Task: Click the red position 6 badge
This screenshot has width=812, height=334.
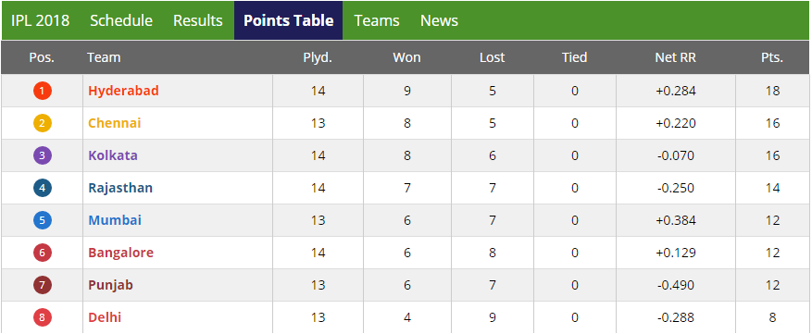Action: coord(42,253)
